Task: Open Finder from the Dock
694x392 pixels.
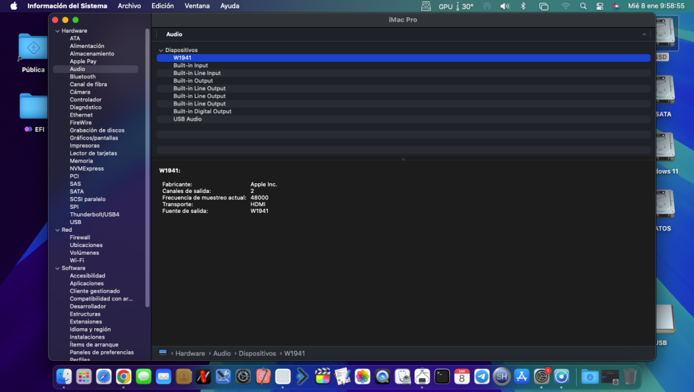Action: click(64, 377)
